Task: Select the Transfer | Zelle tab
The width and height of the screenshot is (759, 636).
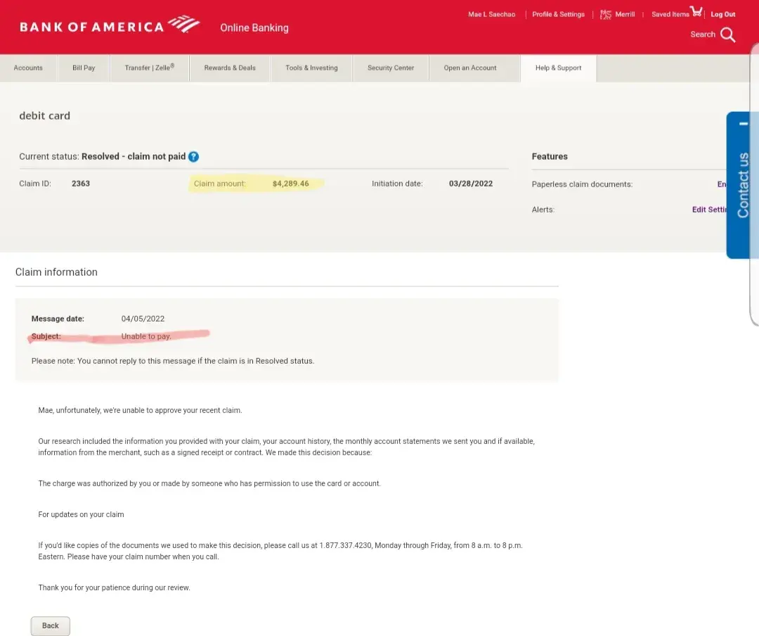Action: tap(150, 68)
